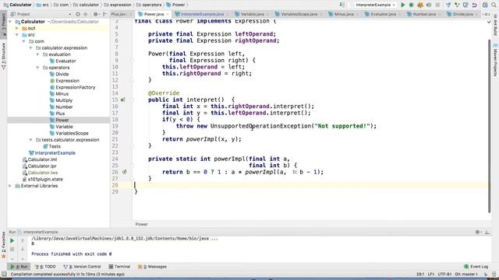Image resolution: width=499 pixels, height=280 pixels.
Task: Run InterpreterExample with the green play button
Action: [x=402, y=5]
